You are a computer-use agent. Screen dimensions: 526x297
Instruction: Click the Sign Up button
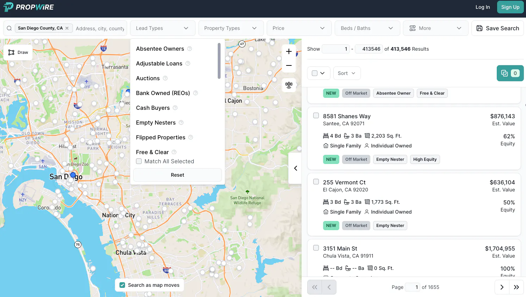tap(510, 7)
